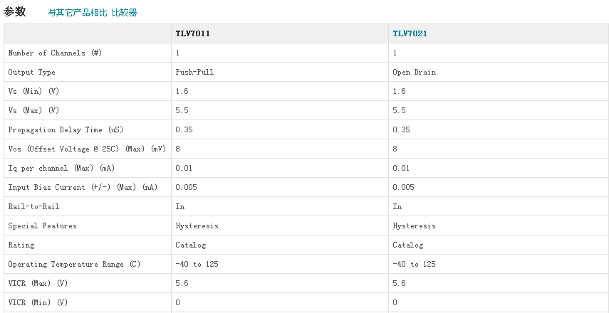Open the 与其它产品相比 comparison link
The width and height of the screenshot is (609, 313).
[78, 13]
